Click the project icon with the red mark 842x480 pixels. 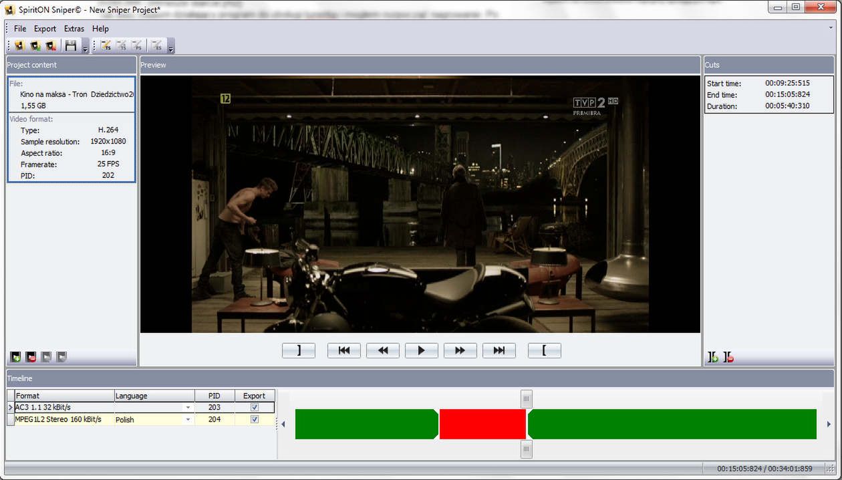pos(51,45)
